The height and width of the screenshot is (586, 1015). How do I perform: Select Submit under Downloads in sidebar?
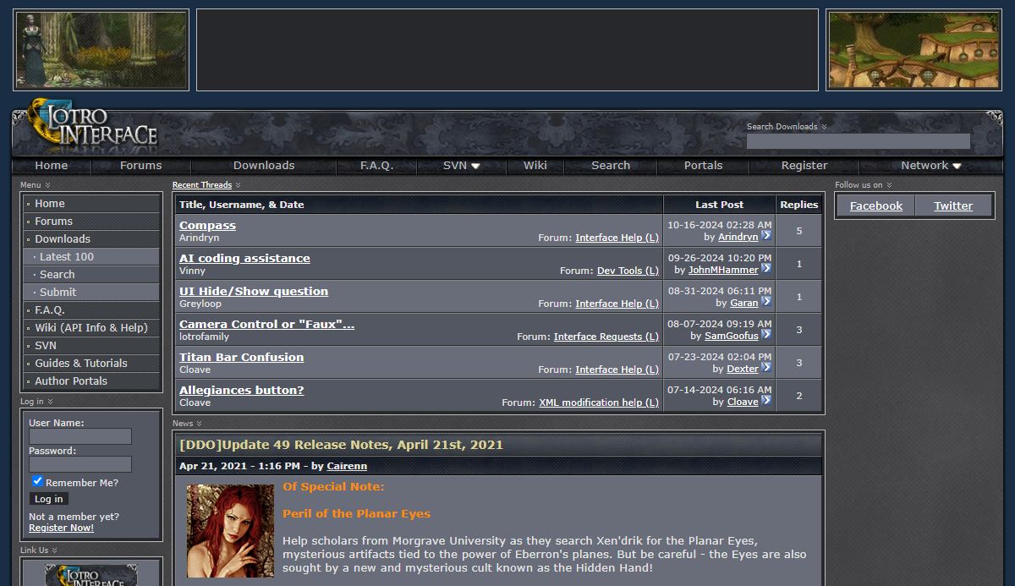click(91, 292)
